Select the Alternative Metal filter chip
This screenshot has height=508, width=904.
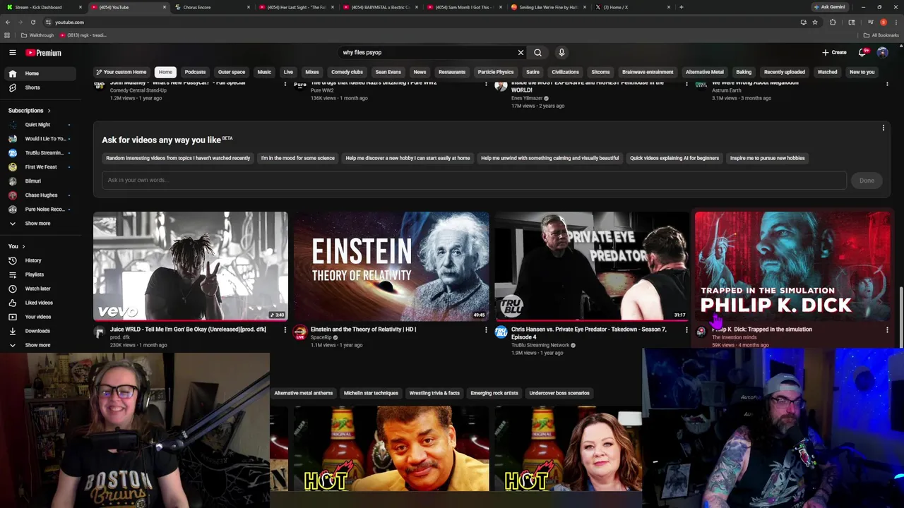pyautogui.click(x=704, y=72)
